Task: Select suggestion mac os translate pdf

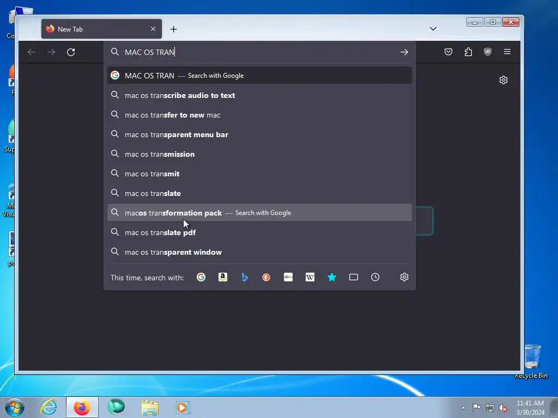Action: point(259,232)
